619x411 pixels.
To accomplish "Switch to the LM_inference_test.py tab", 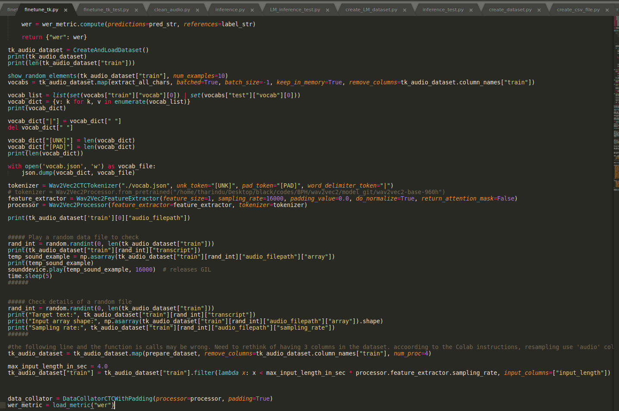I will point(295,9).
